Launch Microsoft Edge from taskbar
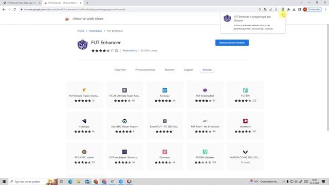Screen dimensions: 329x185 pyautogui.click(x=70, y=181)
